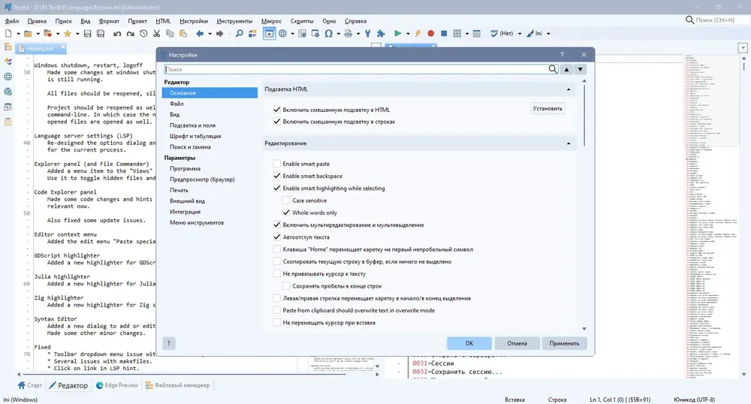
Task: Open the 'Формат' menu
Action: 109,21
